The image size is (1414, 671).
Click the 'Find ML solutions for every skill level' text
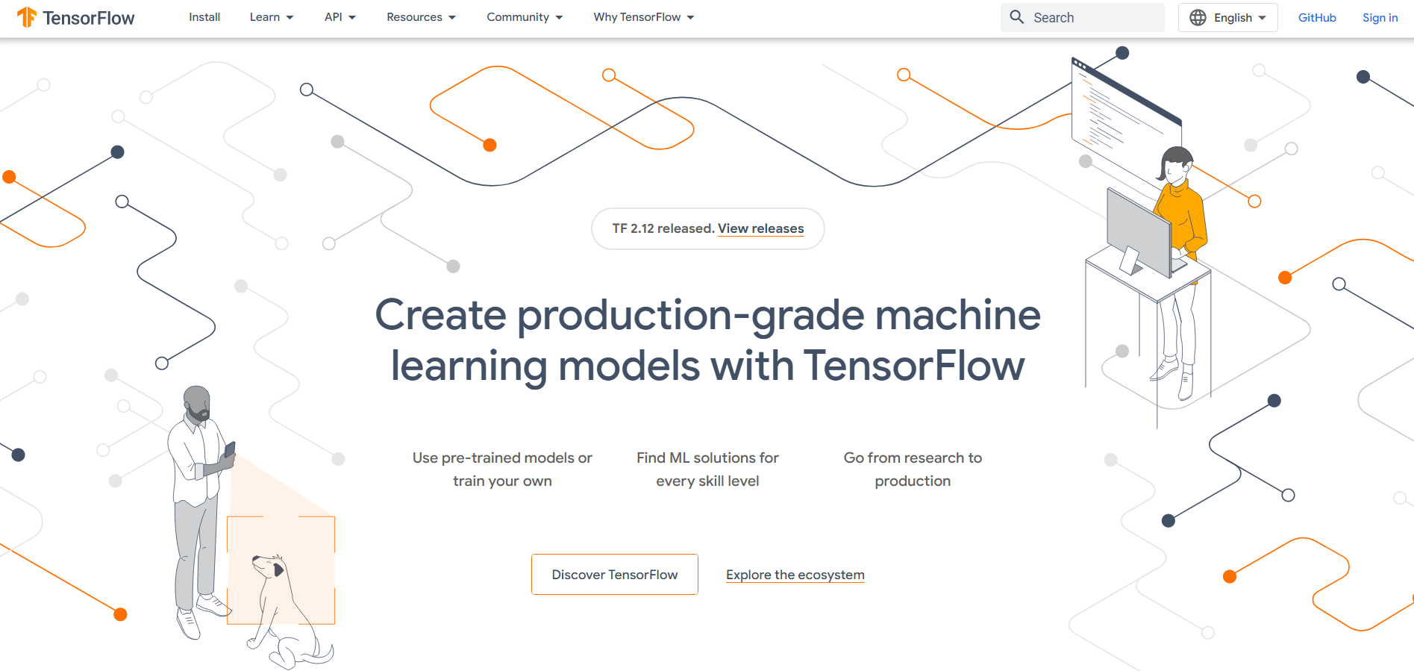(707, 469)
